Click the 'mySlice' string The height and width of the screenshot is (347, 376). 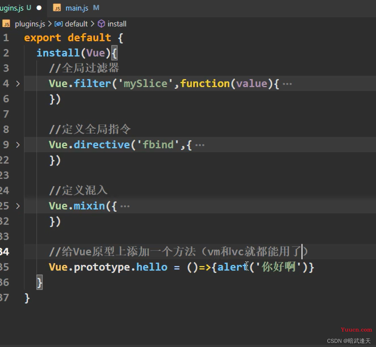coord(146,83)
